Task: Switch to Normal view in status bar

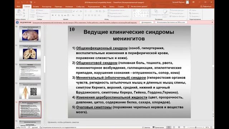Action: point(169,128)
